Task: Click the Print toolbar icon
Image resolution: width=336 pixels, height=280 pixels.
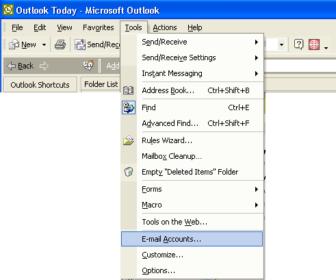Action: (x=60, y=44)
